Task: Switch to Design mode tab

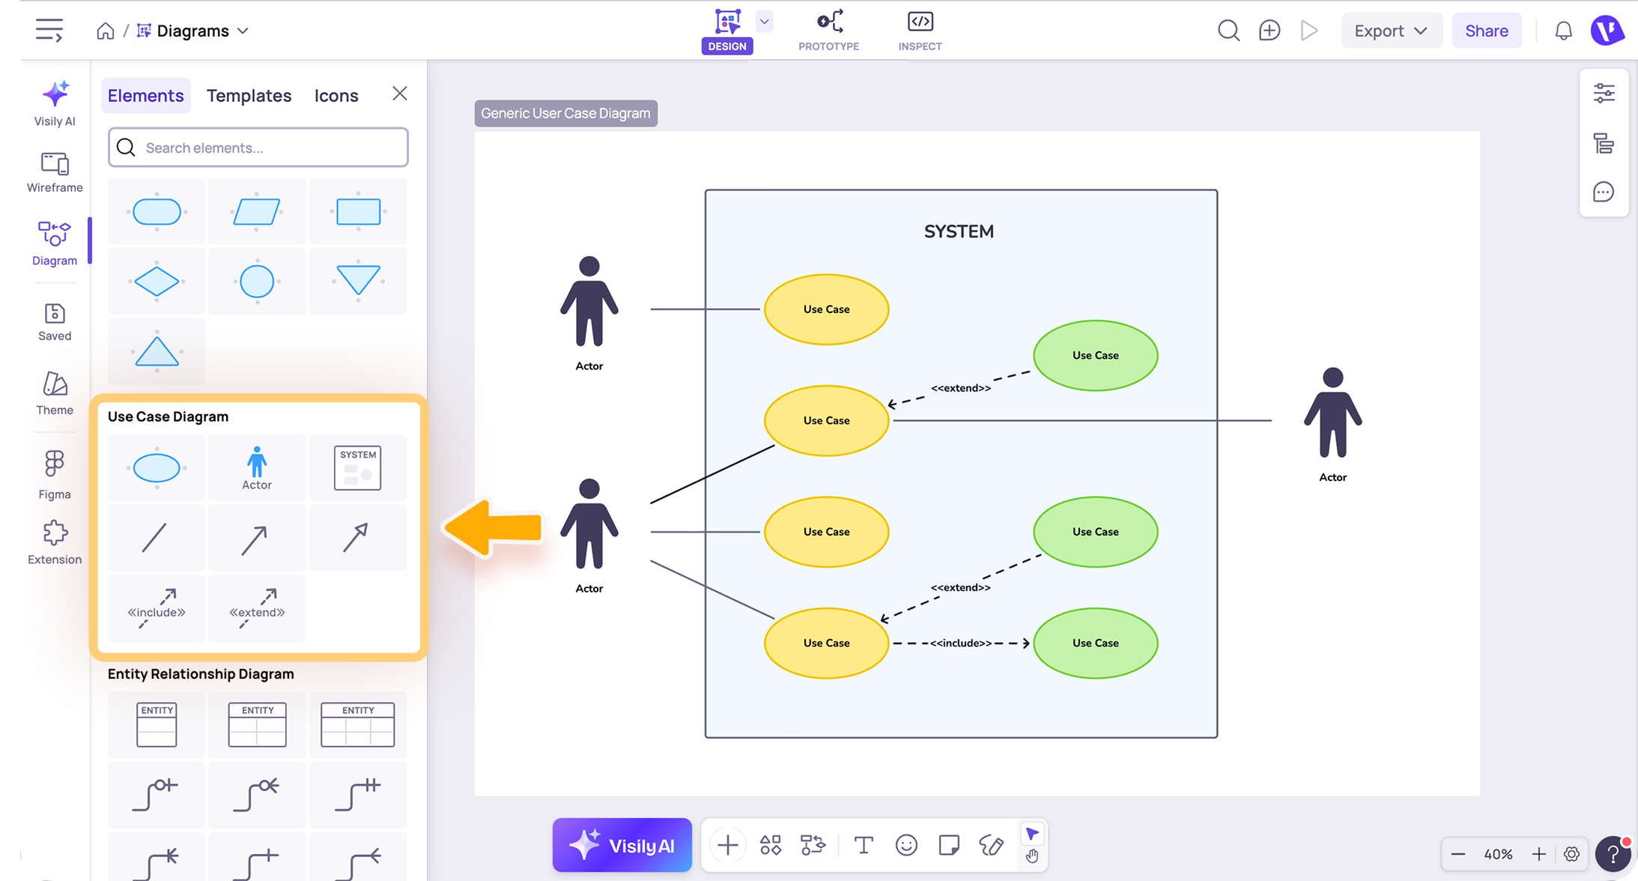Action: pos(727,31)
